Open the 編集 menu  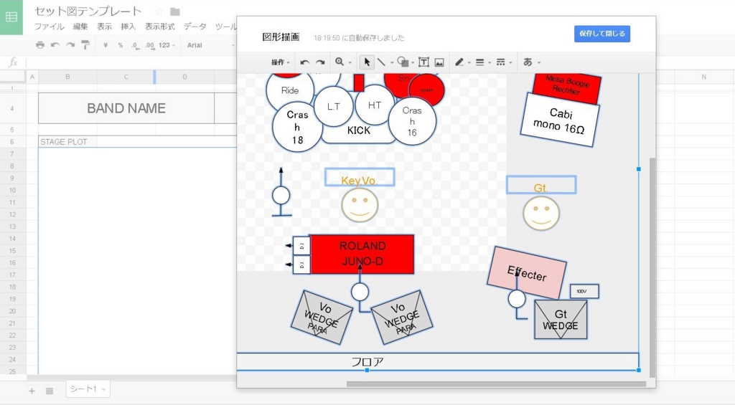tap(80, 27)
